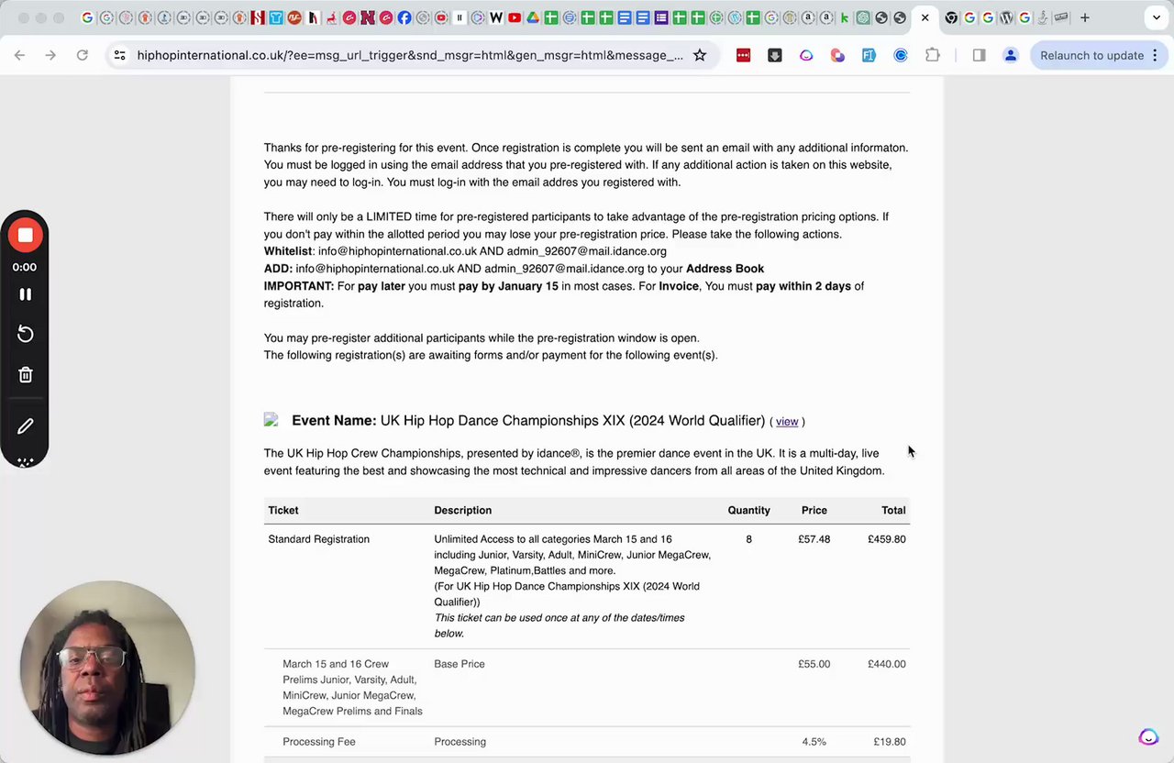Go back to the previous page
Screen dimensions: 1174x763
coord(19,55)
